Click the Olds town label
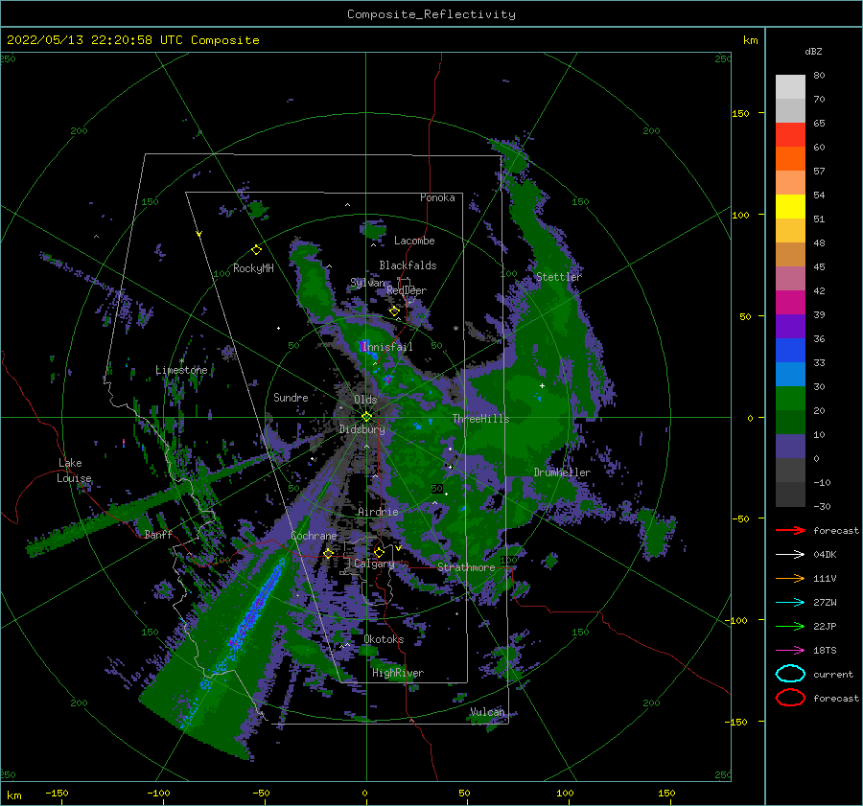 365,400
